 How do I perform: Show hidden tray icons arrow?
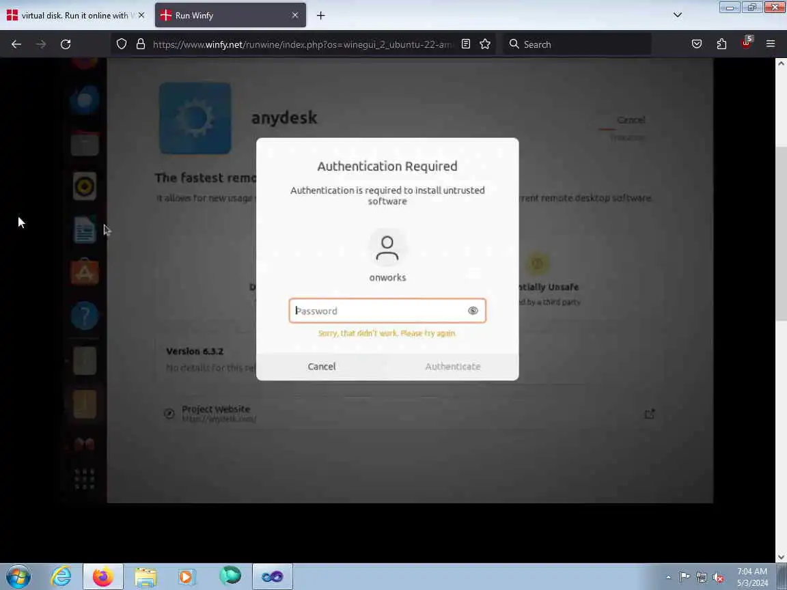(668, 578)
